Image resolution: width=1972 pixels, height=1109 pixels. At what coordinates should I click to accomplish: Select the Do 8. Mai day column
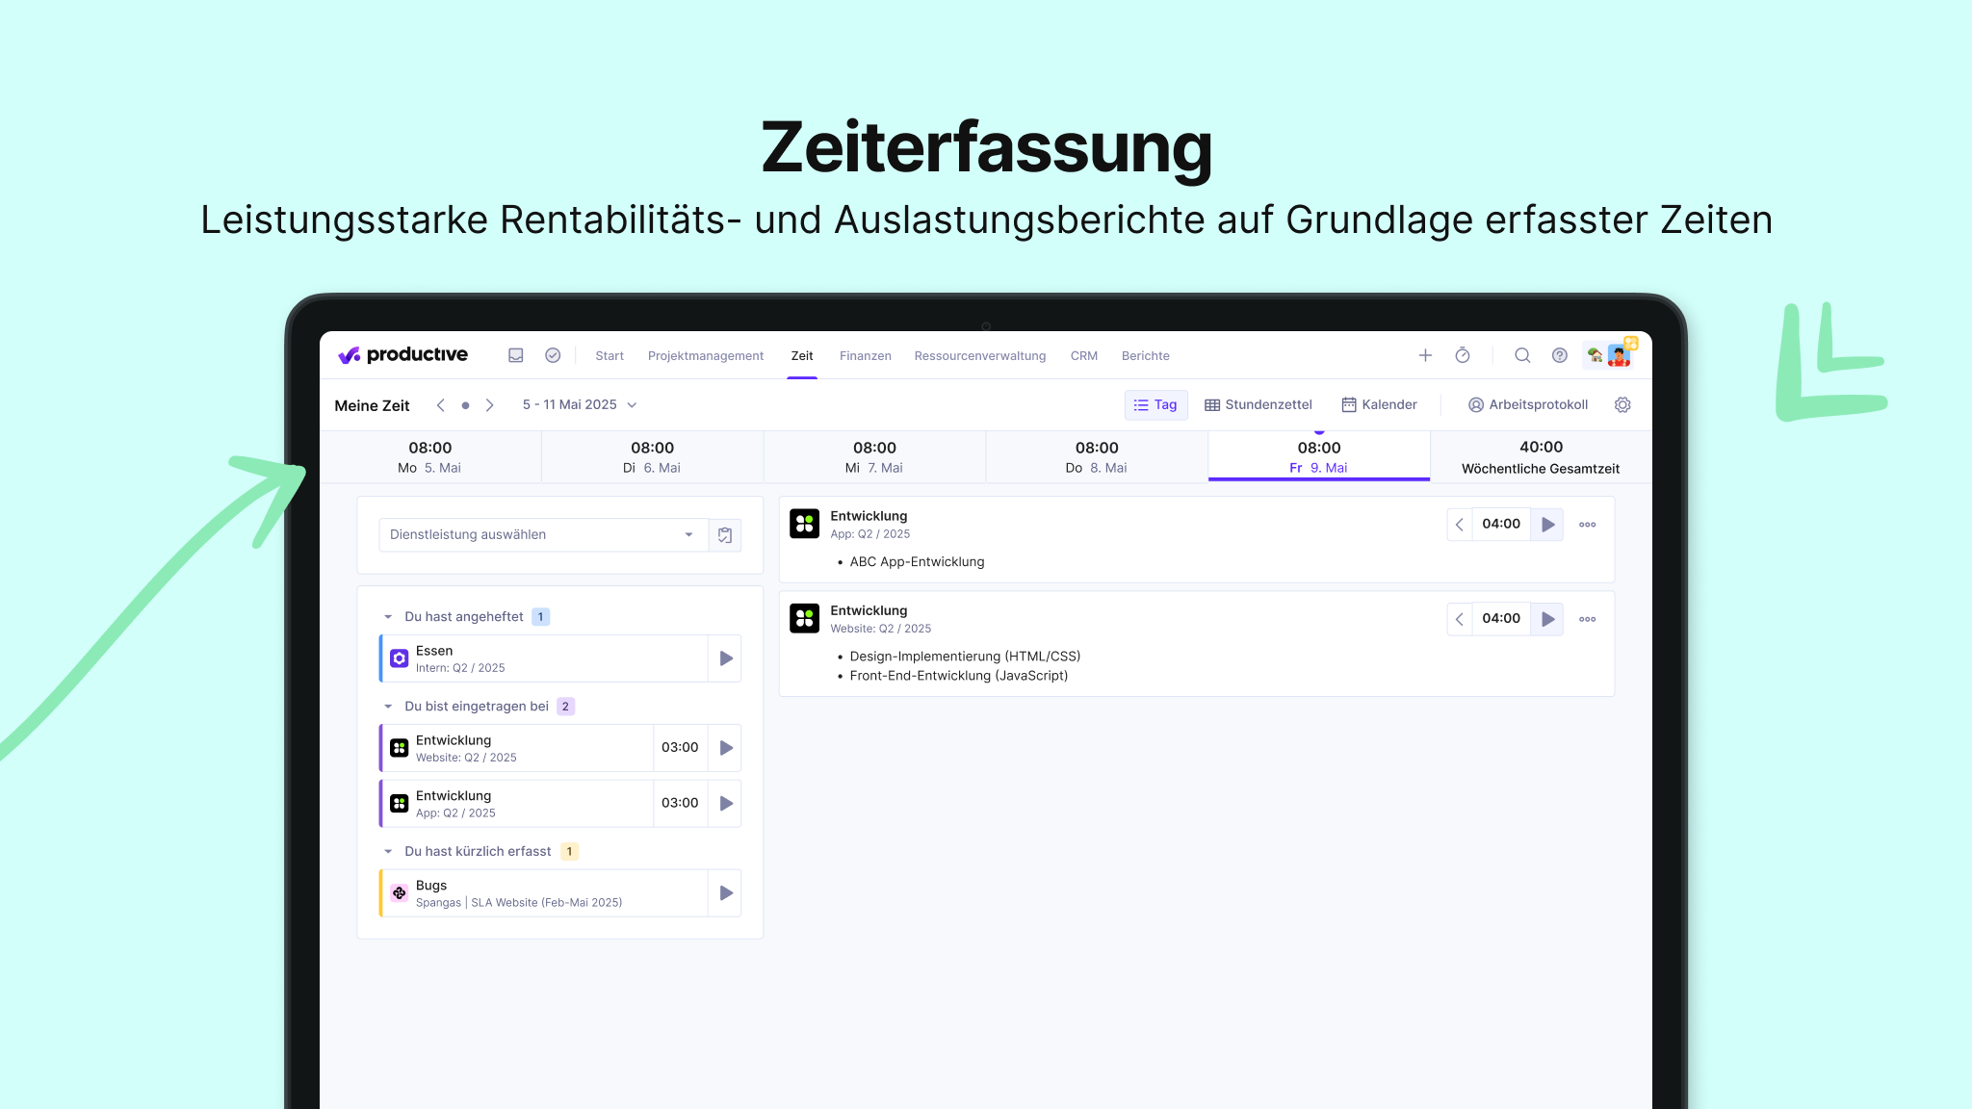[1097, 455]
